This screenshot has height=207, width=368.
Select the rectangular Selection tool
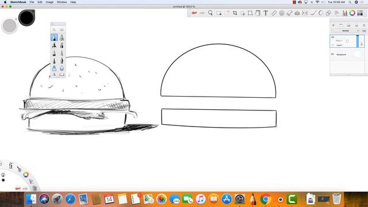point(219,13)
